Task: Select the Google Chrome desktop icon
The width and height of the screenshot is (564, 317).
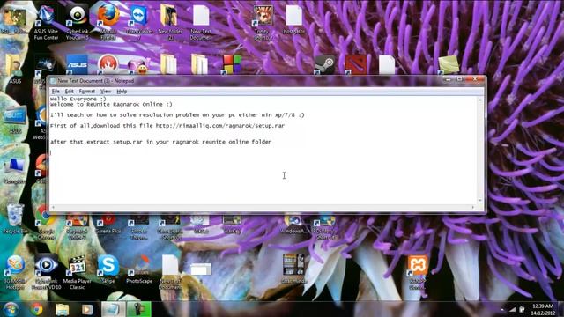Action: point(46,222)
